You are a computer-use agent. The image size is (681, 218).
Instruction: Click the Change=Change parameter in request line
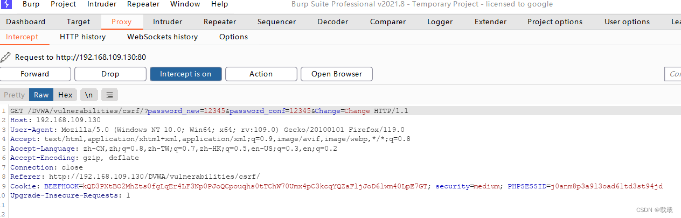[x=343, y=111]
